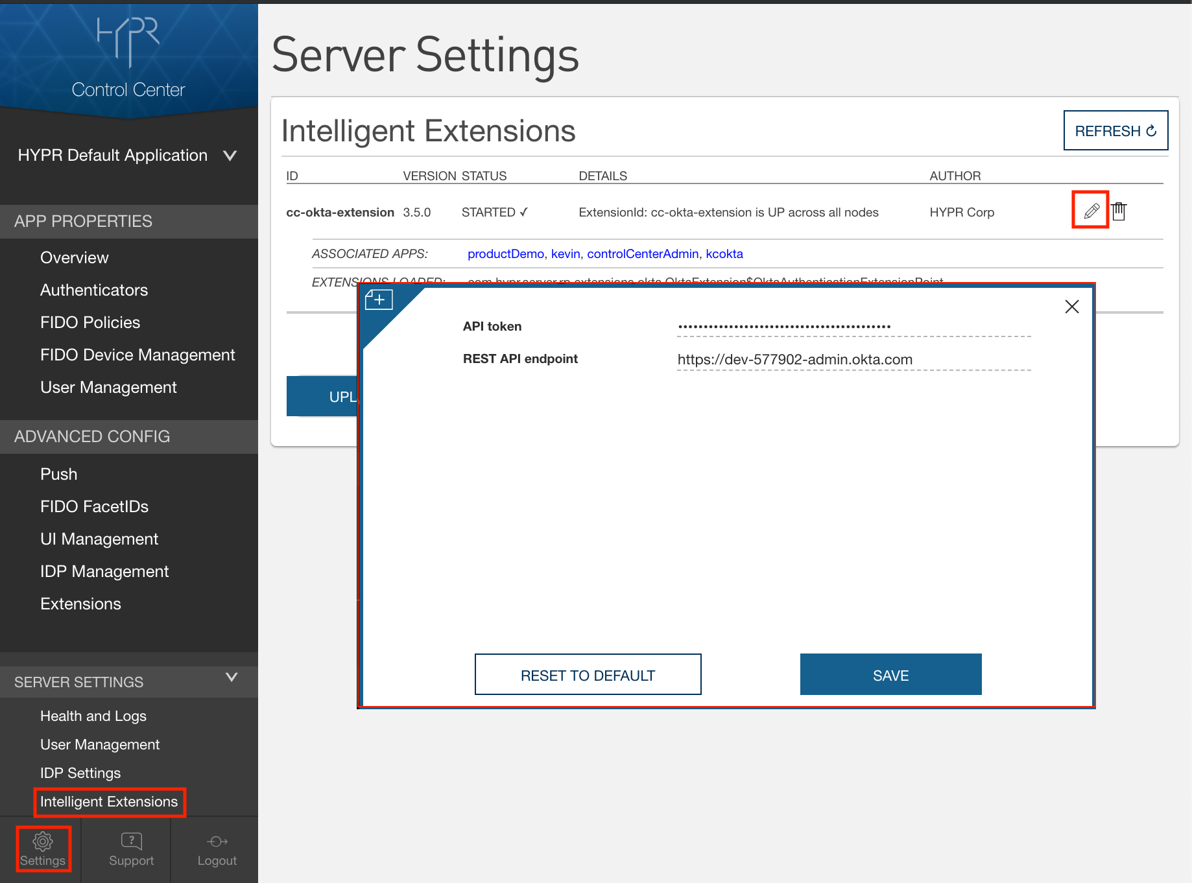Close the extension settings dialog
1192x883 pixels.
point(1072,307)
